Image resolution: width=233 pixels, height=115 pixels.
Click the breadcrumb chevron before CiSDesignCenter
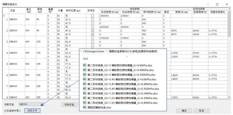[81, 51]
